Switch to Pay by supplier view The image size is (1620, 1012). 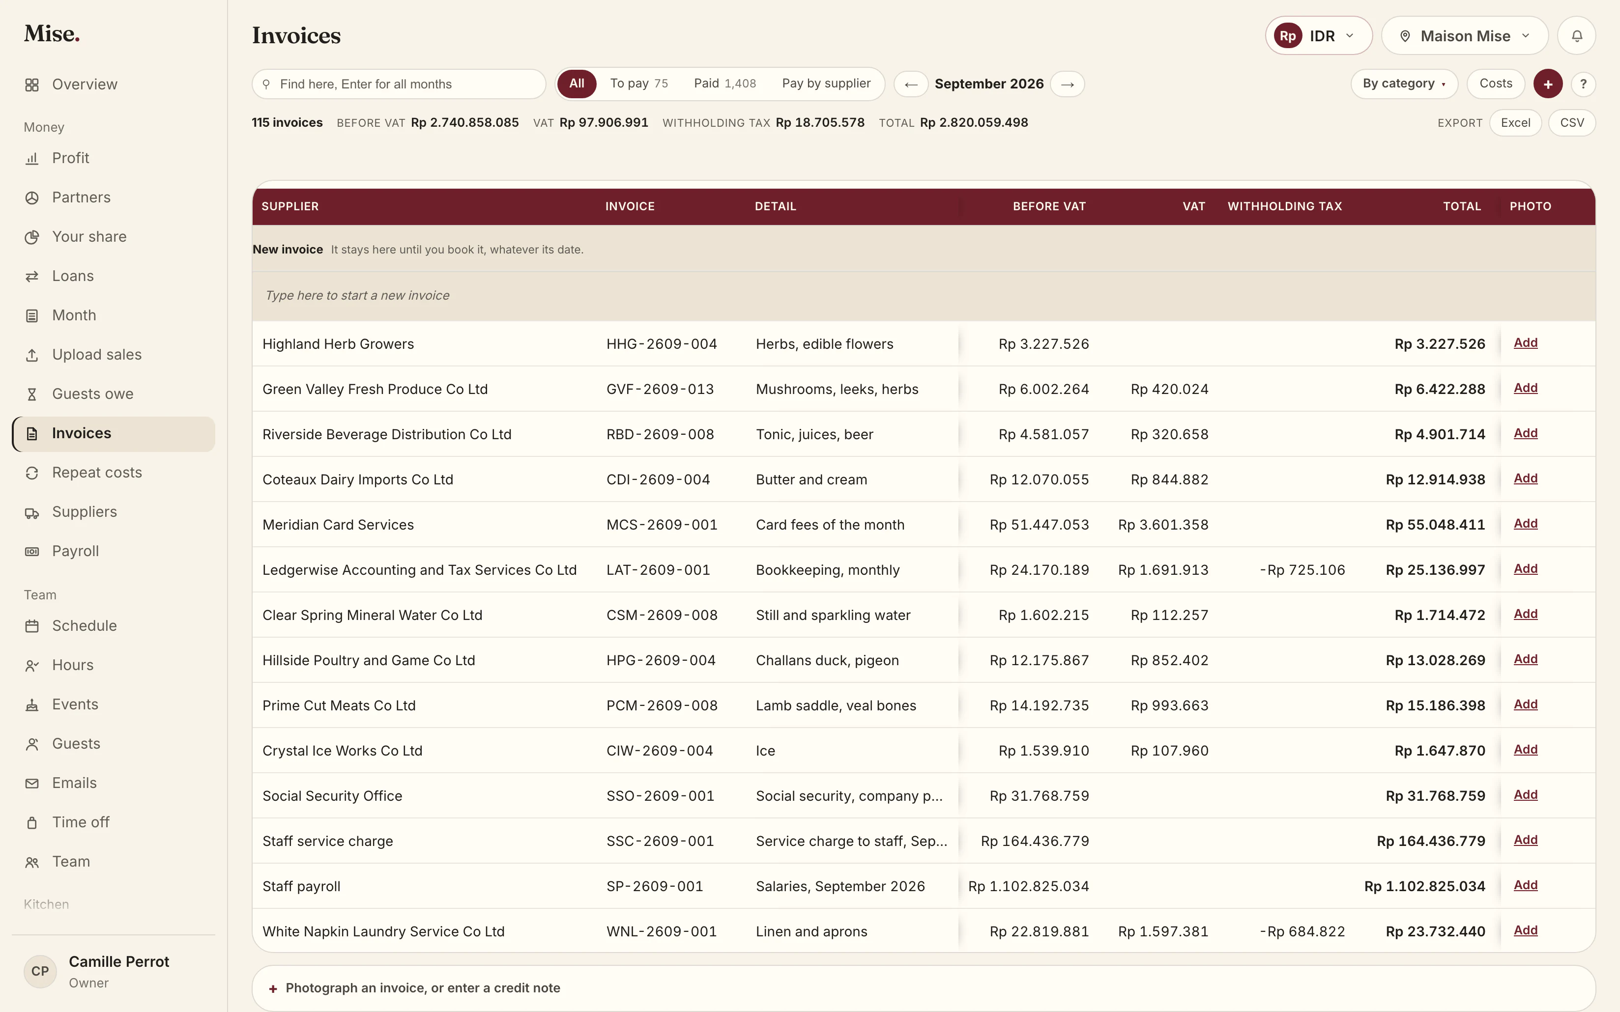point(826,84)
